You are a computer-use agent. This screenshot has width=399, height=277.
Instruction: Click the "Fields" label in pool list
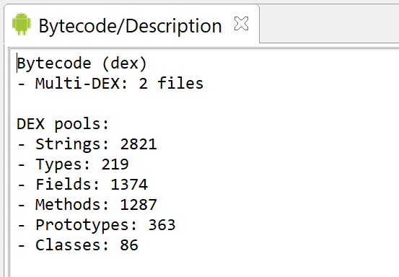(63, 185)
